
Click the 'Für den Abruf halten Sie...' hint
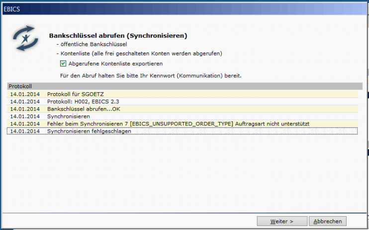tap(151, 76)
